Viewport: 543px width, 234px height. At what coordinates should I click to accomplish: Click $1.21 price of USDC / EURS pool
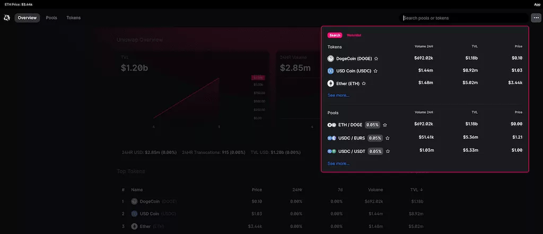click(518, 137)
